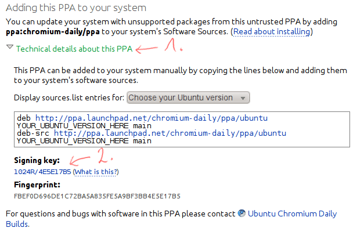Click the 'Adding this PPA to your system' heading
This screenshot has height=235, width=364.
coord(76,8)
